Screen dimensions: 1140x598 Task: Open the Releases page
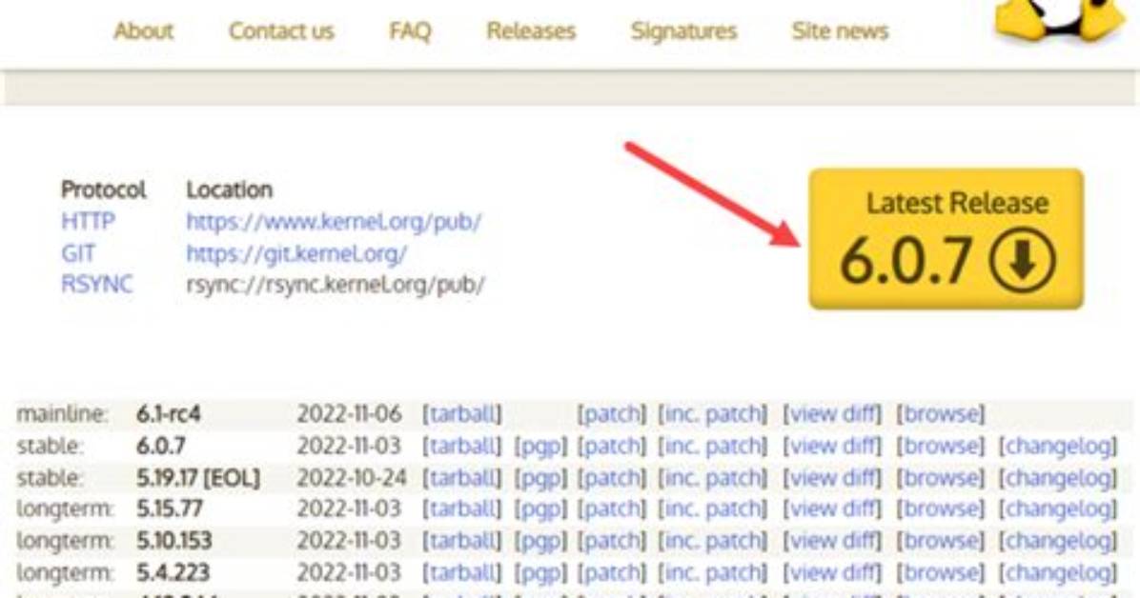pos(531,31)
